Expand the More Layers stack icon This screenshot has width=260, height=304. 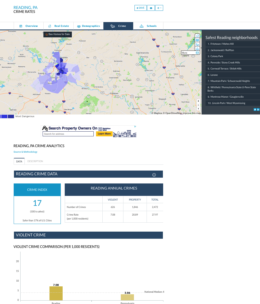[x=197, y=53]
